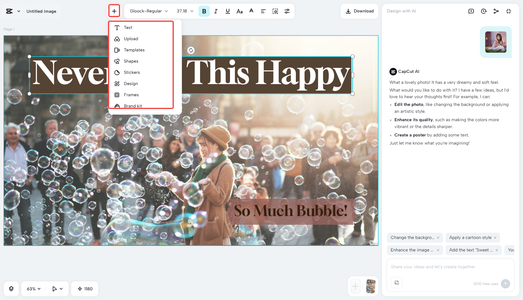
Task: Expand the zoom level 63% dropdown
Action: tap(33, 289)
